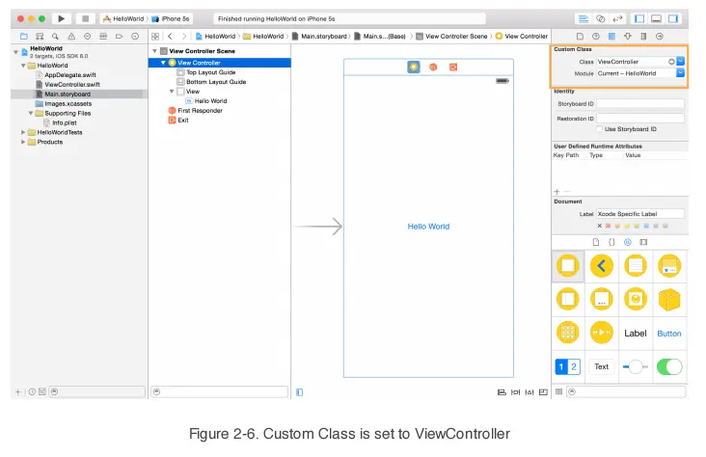This screenshot has width=706, height=457.
Task: Open the Quick Help inspector tab
Action: [596, 37]
